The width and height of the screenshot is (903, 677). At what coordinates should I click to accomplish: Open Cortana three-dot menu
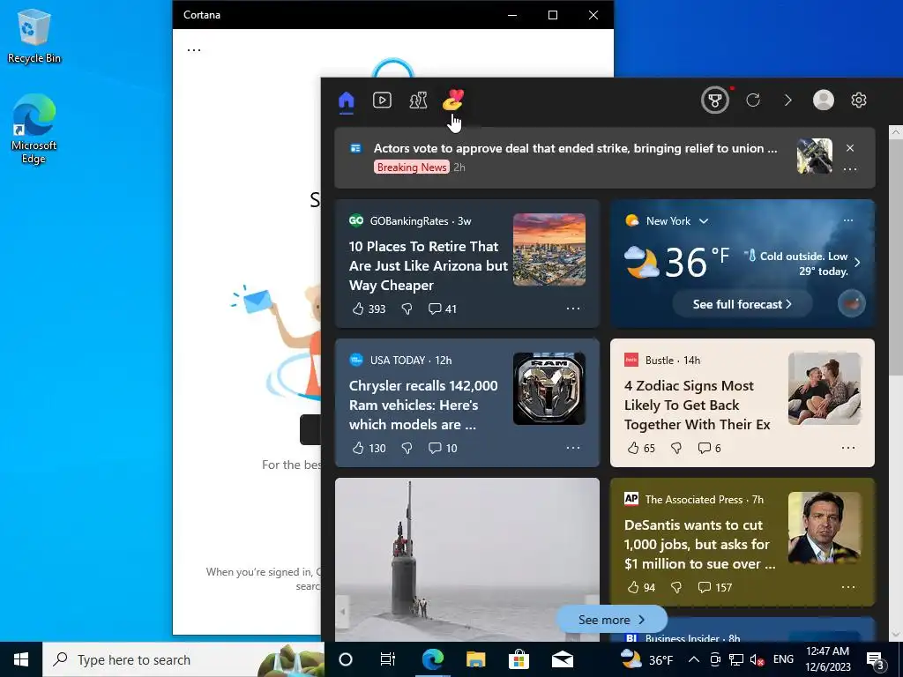(x=194, y=50)
